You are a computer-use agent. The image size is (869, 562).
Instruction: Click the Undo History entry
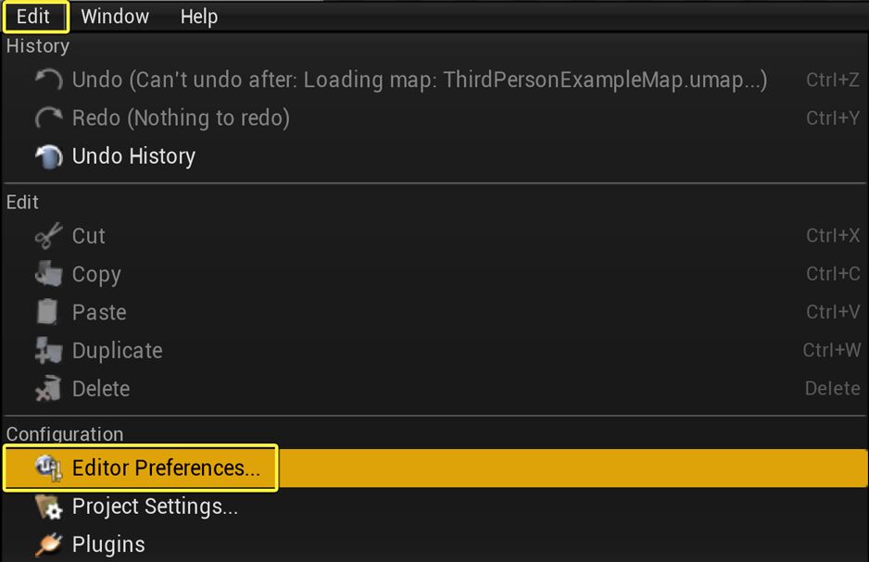pos(133,156)
